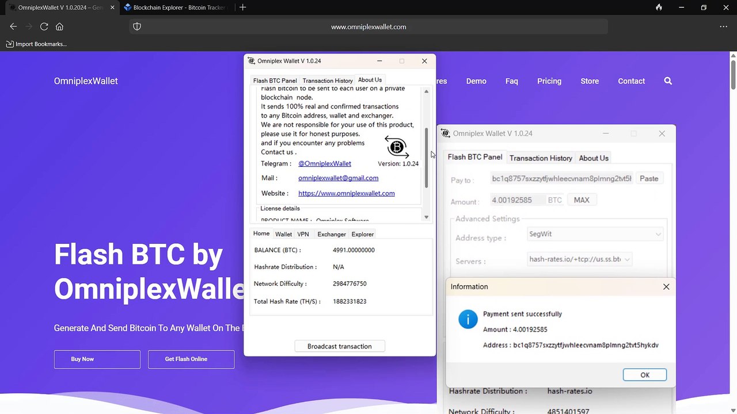Click the About Us vertical scrollbar thumb
Image resolution: width=737 pixels, height=414 pixels.
(x=427, y=158)
